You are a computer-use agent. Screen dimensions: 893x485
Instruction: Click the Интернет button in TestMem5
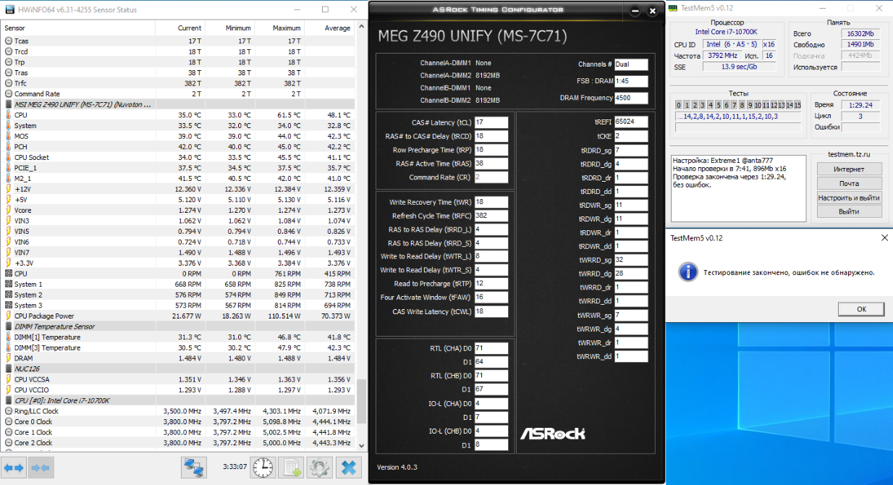click(849, 169)
